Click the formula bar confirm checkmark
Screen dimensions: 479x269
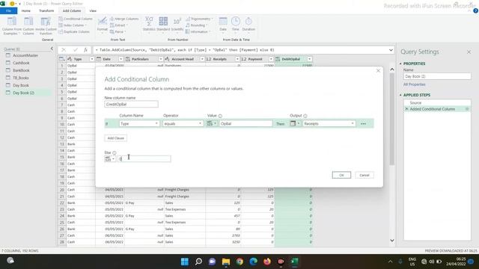point(75,50)
